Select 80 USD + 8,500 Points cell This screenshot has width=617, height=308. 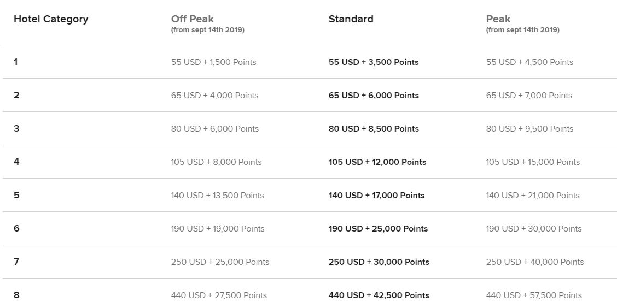coord(373,129)
